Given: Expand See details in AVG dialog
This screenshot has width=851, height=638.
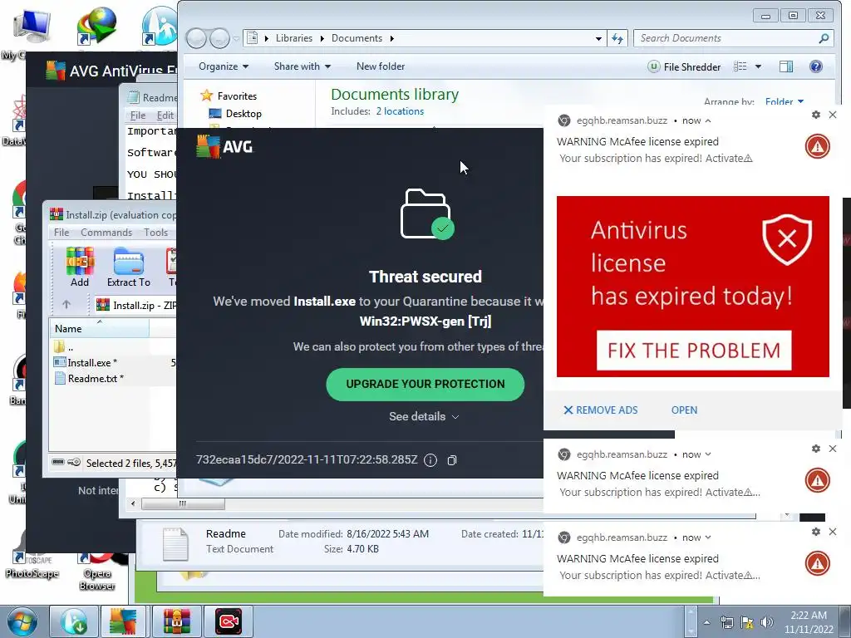Looking at the screenshot, I should tap(424, 417).
